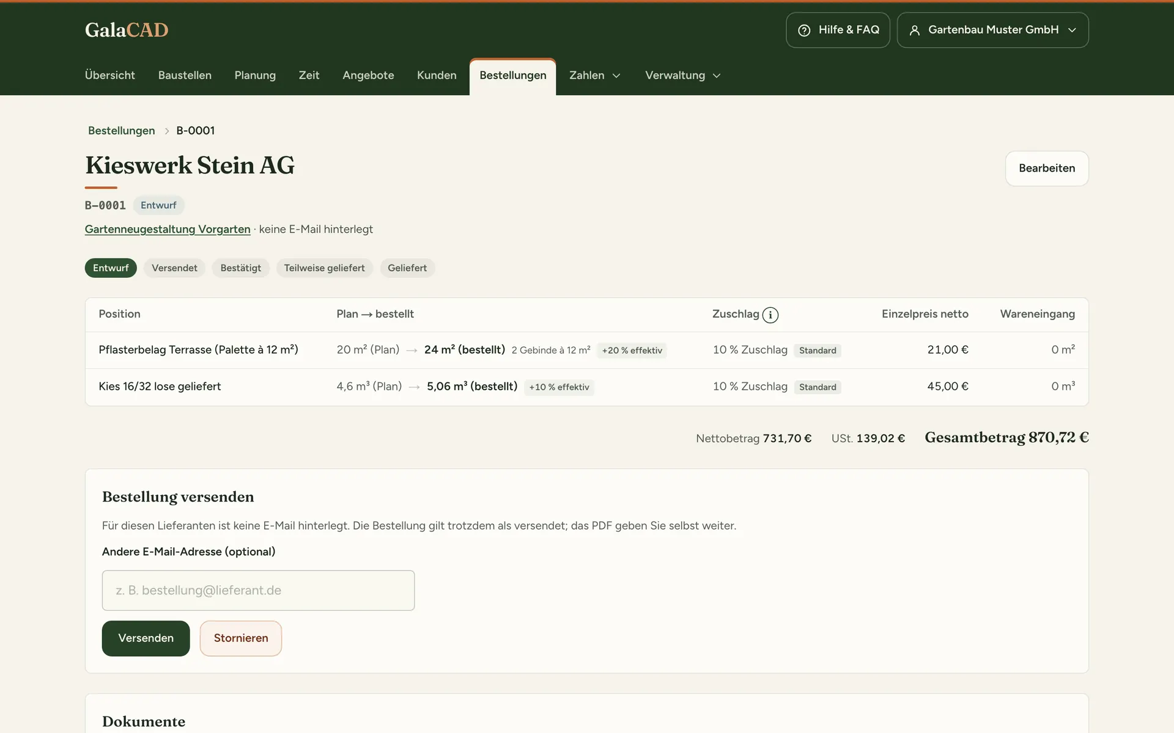Click the '+10 % effektiv' badge
Image resolution: width=1174 pixels, height=733 pixels.
point(559,387)
